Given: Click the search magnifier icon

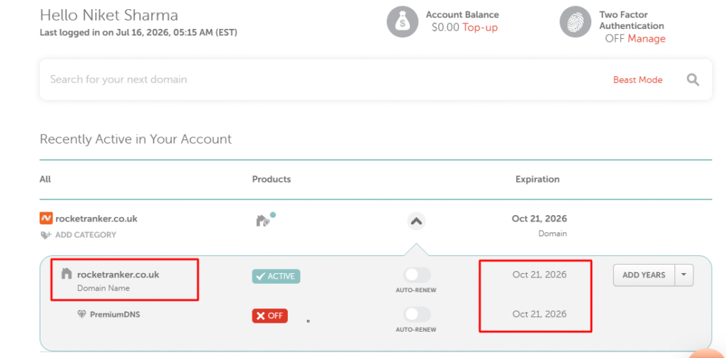Looking at the screenshot, I should (x=693, y=80).
